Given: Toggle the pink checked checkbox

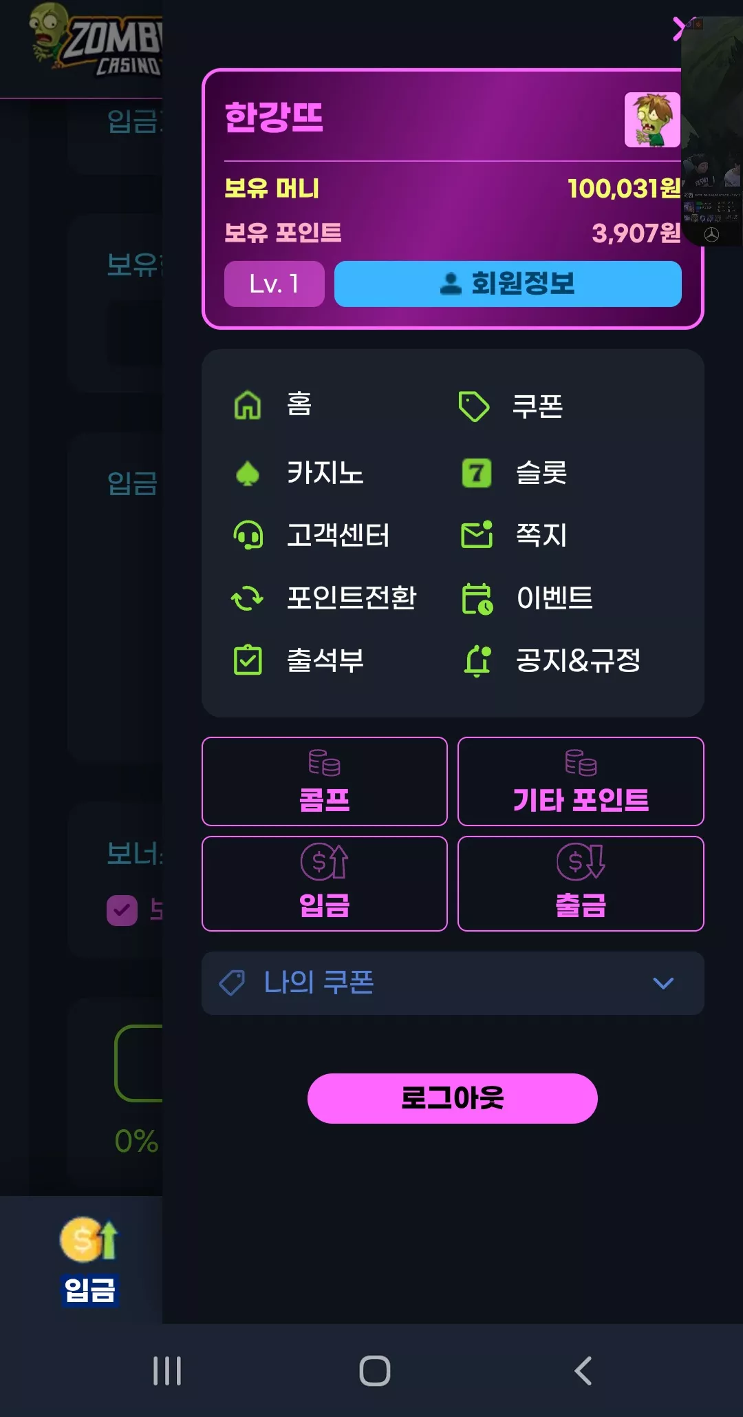Looking at the screenshot, I should pyautogui.click(x=122, y=910).
